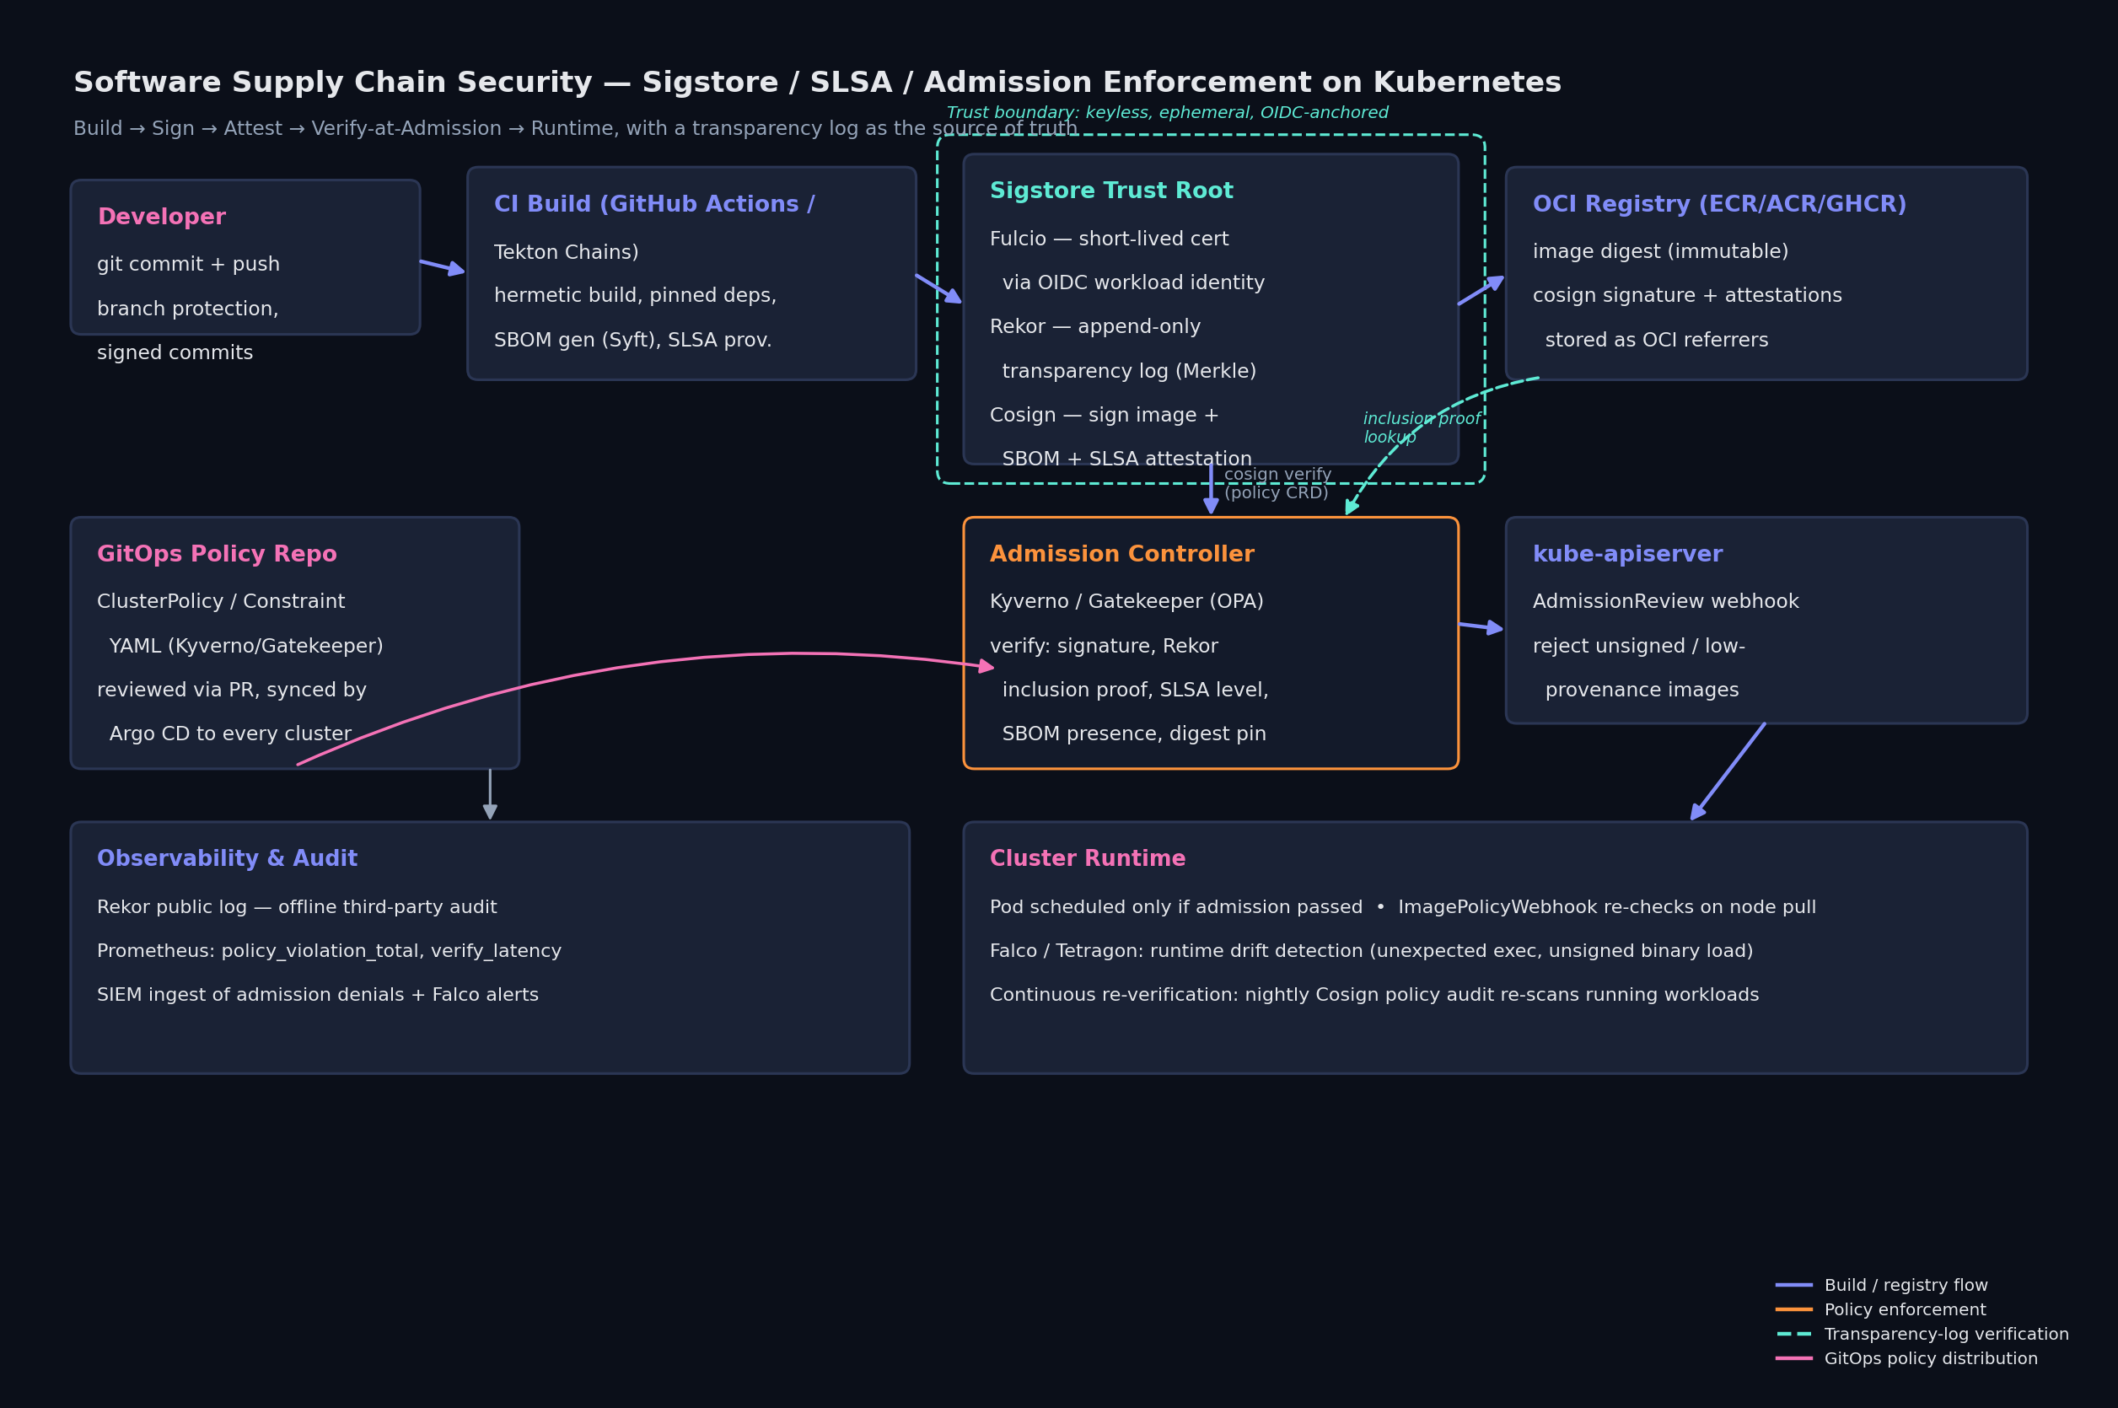
Task: Click the Policy enforcement legend entry
Action: 1880,1310
